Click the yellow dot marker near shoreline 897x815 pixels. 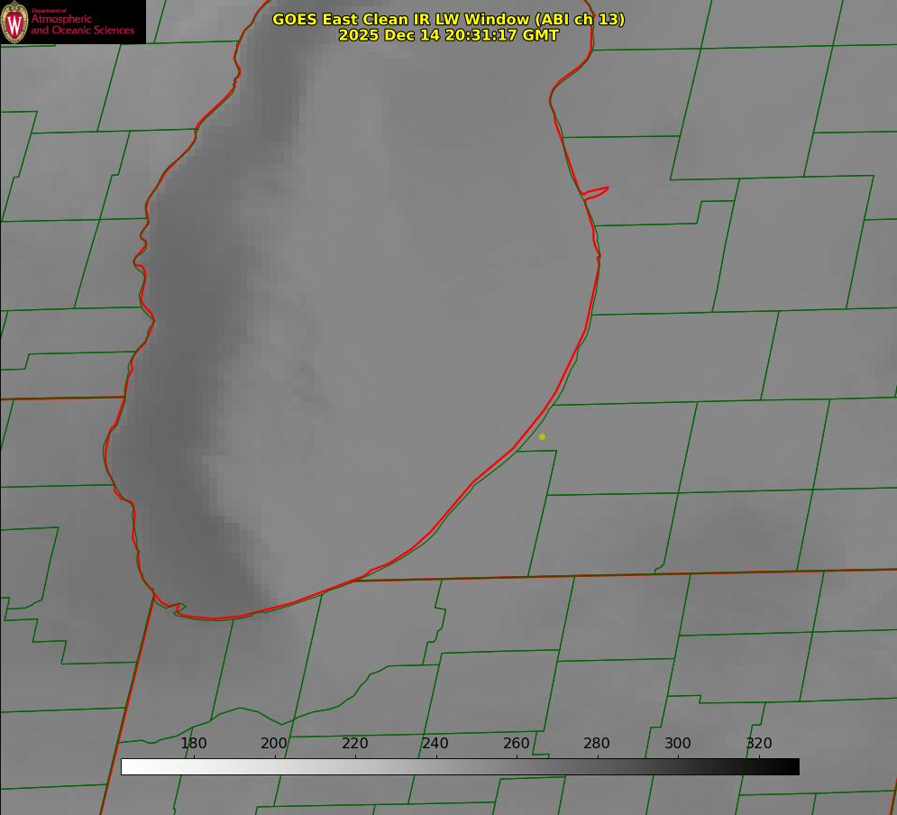(542, 436)
